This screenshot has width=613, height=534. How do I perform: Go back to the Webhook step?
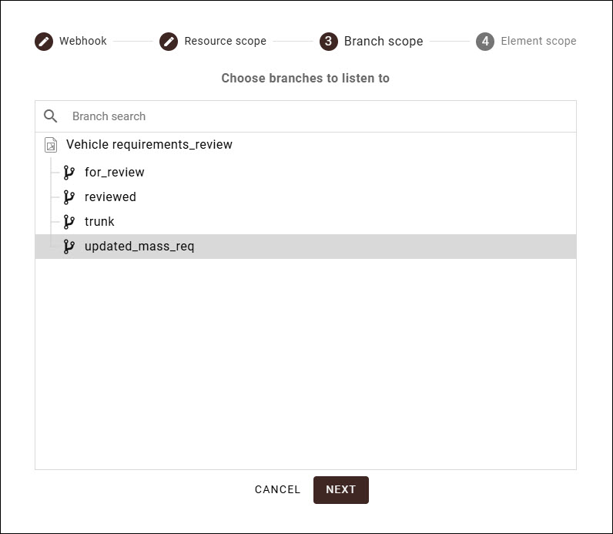pyautogui.click(x=83, y=42)
